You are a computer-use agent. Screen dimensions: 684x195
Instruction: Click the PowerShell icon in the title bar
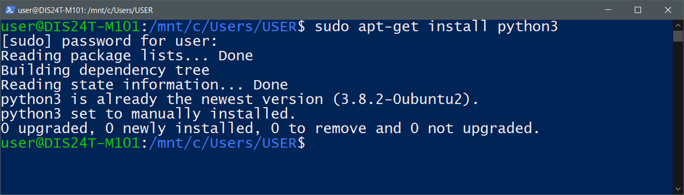click(9, 9)
